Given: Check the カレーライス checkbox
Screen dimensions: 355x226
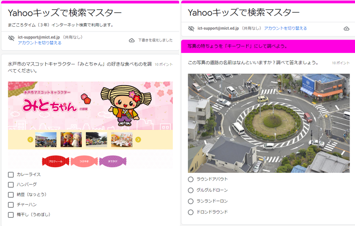Looking at the screenshot, I should (11, 175).
